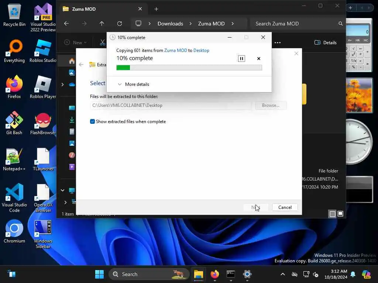This screenshot has width=378, height=283.
Task: Select Zuma MOD in the address breadcrumb
Action: [x=211, y=24]
